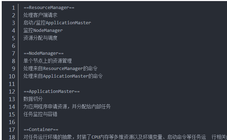Image resolution: width=227 pixels, height=140 pixels.
Task: Click 处理来自ApplicationMaster的命令 text
Action: point(63,76)
